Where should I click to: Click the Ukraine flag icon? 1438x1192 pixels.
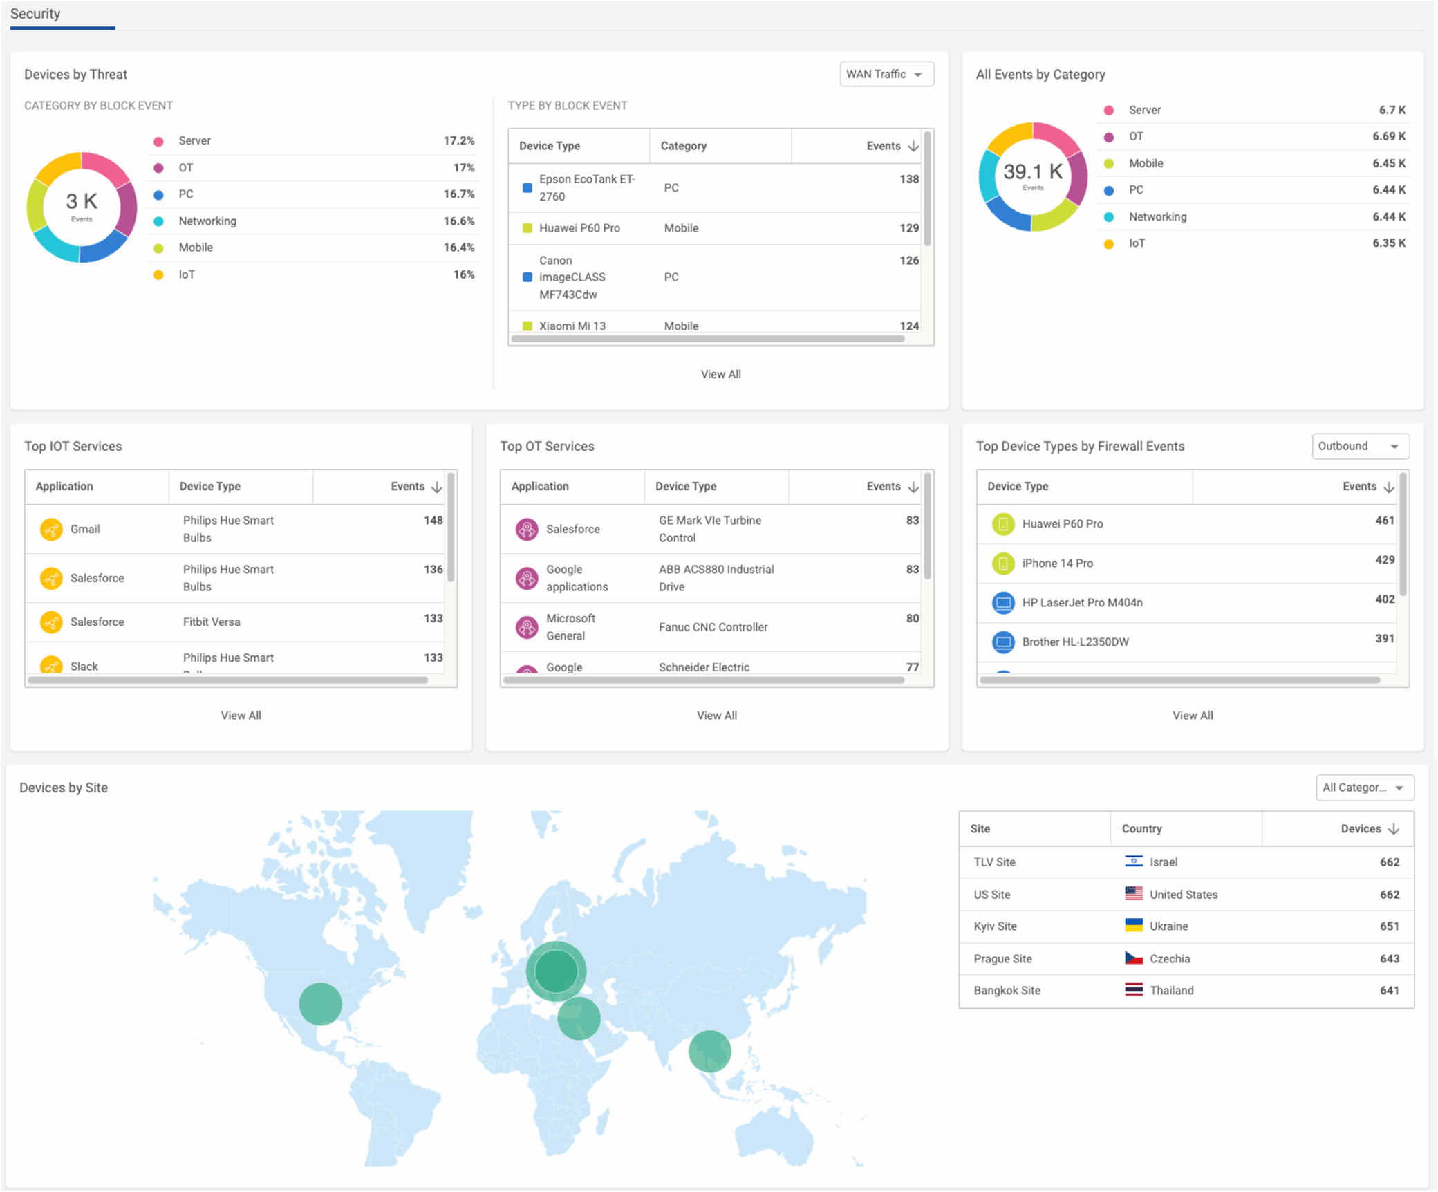coord(1134,926)
